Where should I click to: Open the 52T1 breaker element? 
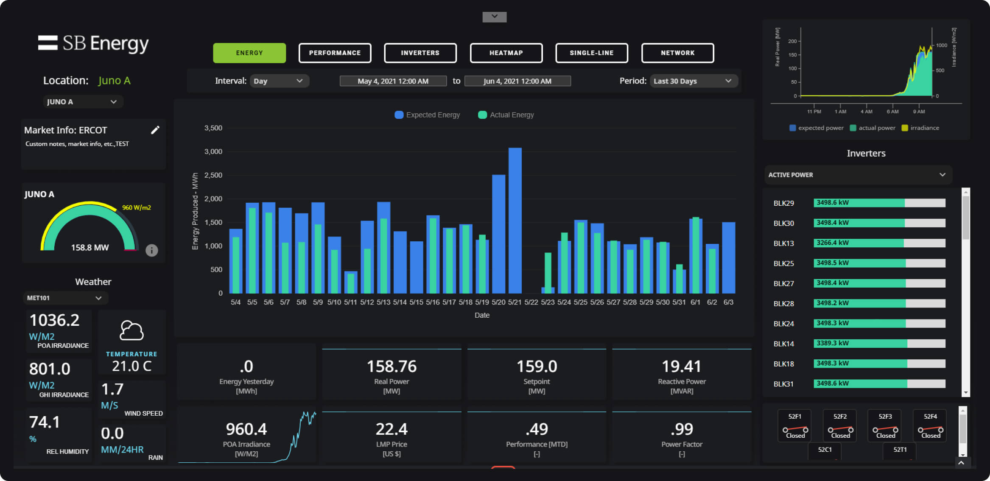click(899, 451)
